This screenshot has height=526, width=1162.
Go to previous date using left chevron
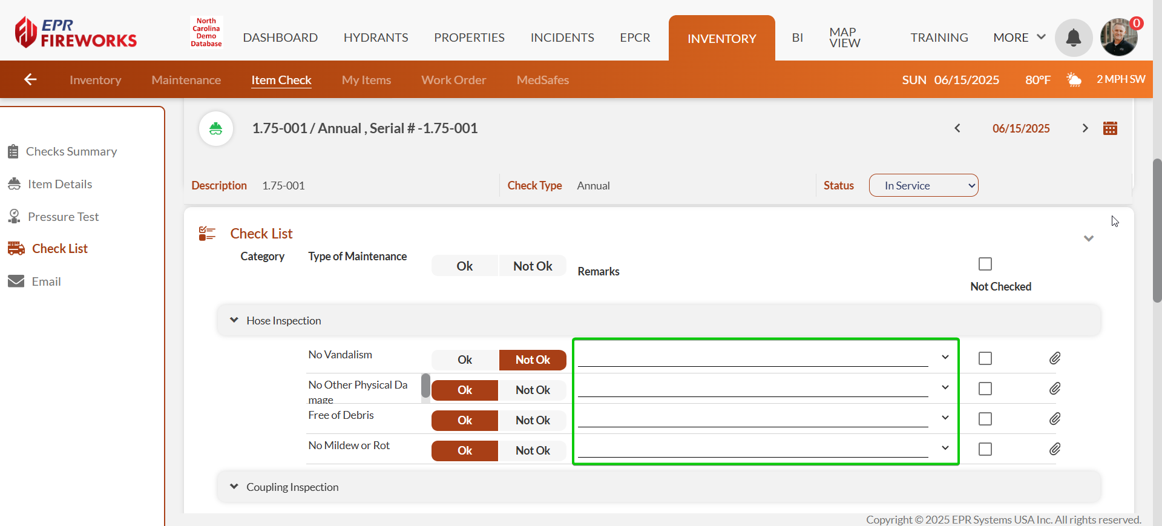click(x=957, y=128)
